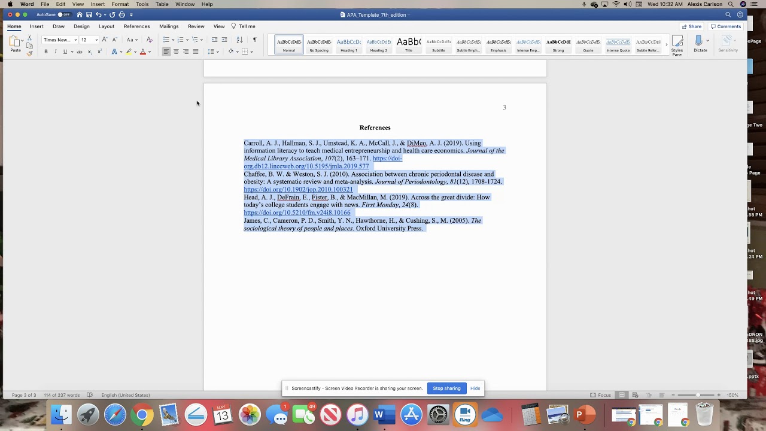Open the doi.org/10.1902/jop.2010.100321 link
The width and height of the screenshot is (766, 431).
click(298, 190)
